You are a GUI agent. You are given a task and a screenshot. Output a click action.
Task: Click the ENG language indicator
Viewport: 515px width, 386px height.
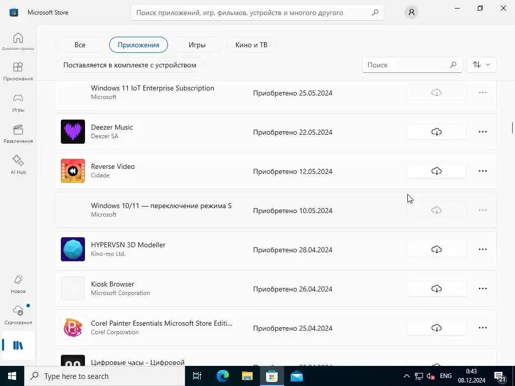coord(446,376)
